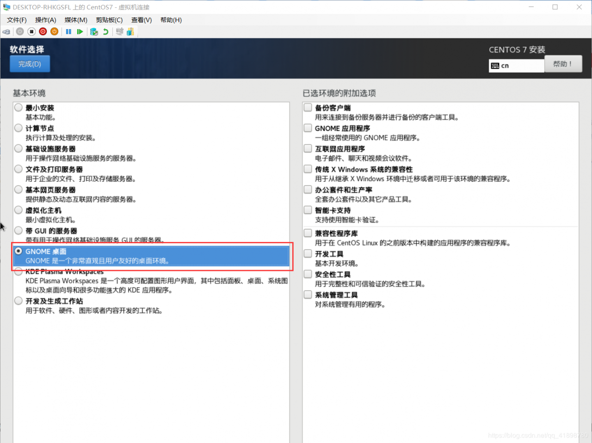Check 开发工具 add-on
This screenshot has width=592, height=443.
click(308, 253)
